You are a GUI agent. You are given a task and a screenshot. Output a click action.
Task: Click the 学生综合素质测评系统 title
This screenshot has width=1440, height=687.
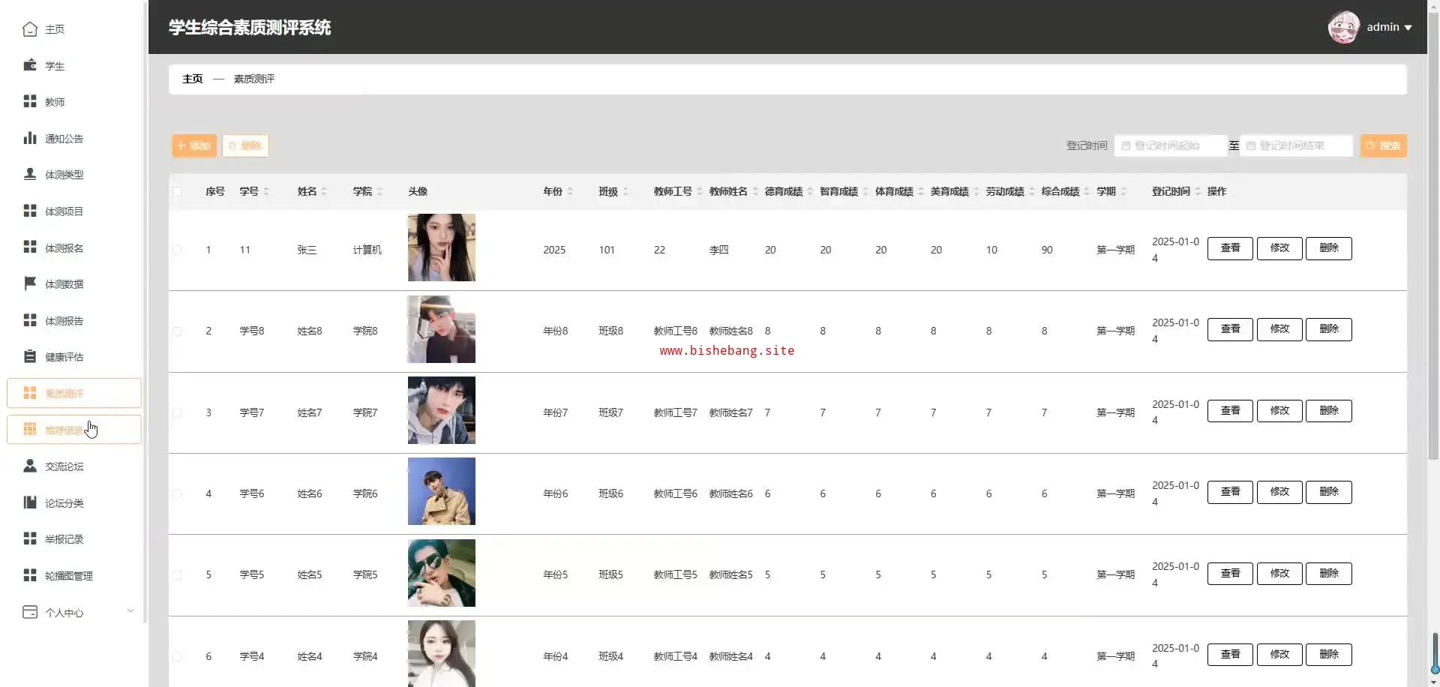(250, 28)
